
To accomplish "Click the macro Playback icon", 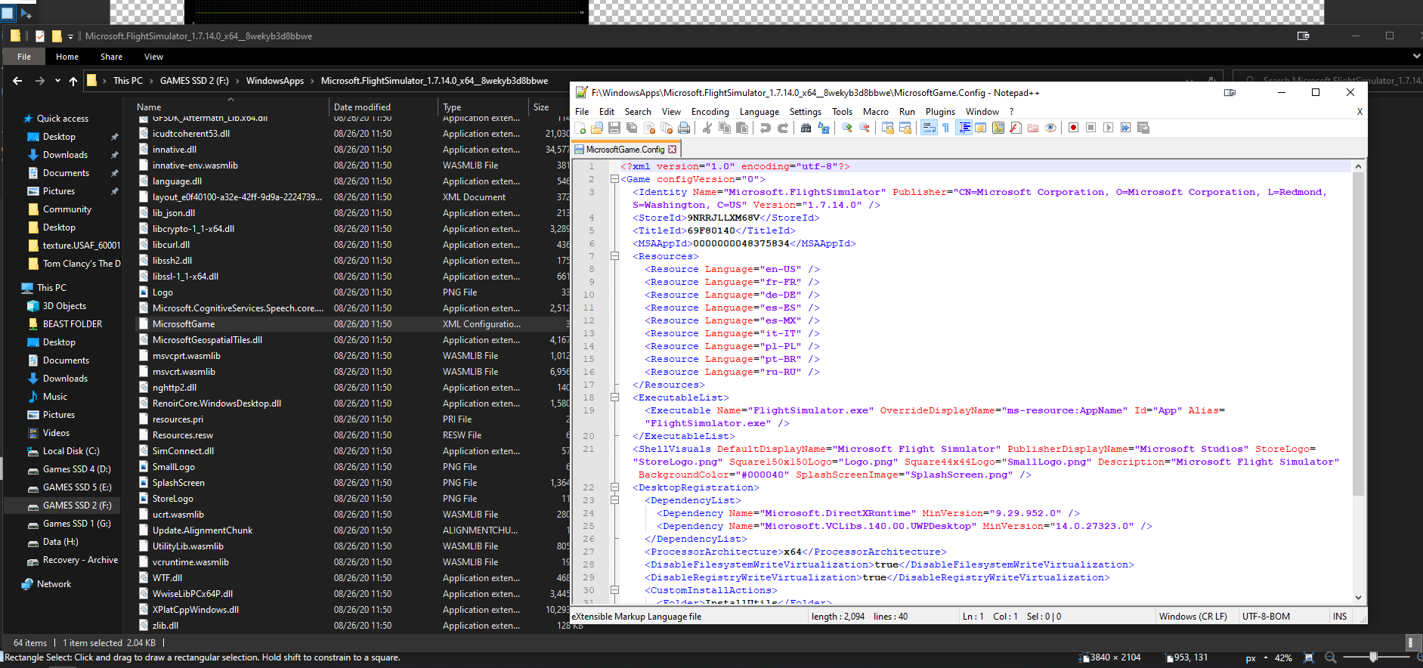I will click(x=1108, y=128).
